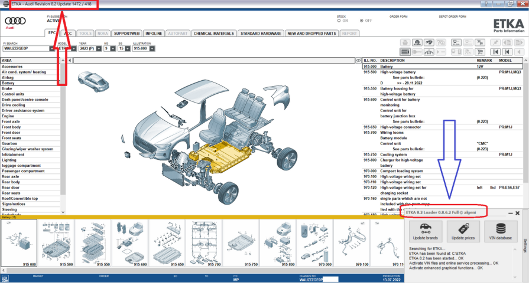Click the person download icon in toolbar
529x283 pixels.
coord(429,52)
